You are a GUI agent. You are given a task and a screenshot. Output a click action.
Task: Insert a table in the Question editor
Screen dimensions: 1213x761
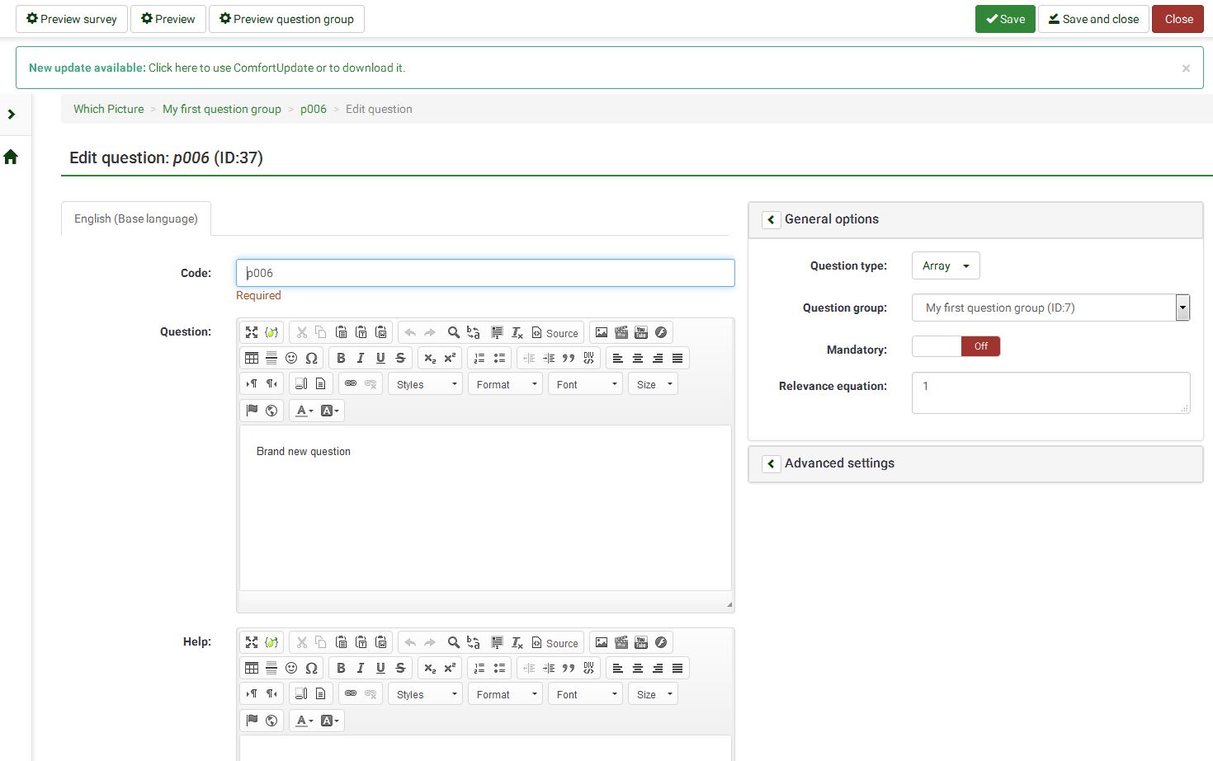(x=252, y=358)
